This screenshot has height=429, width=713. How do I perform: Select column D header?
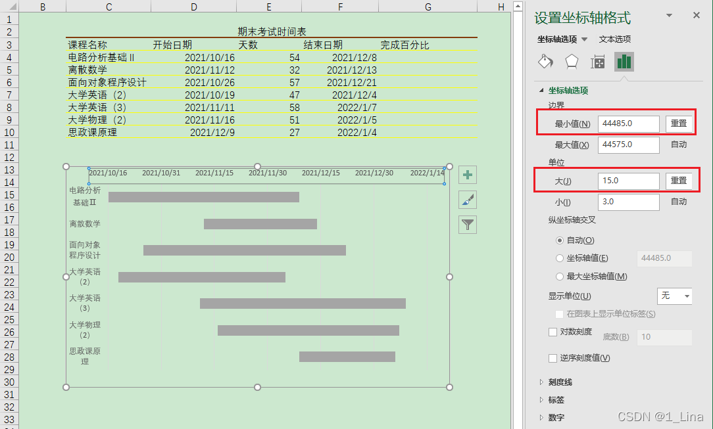(x=194, y=7)
